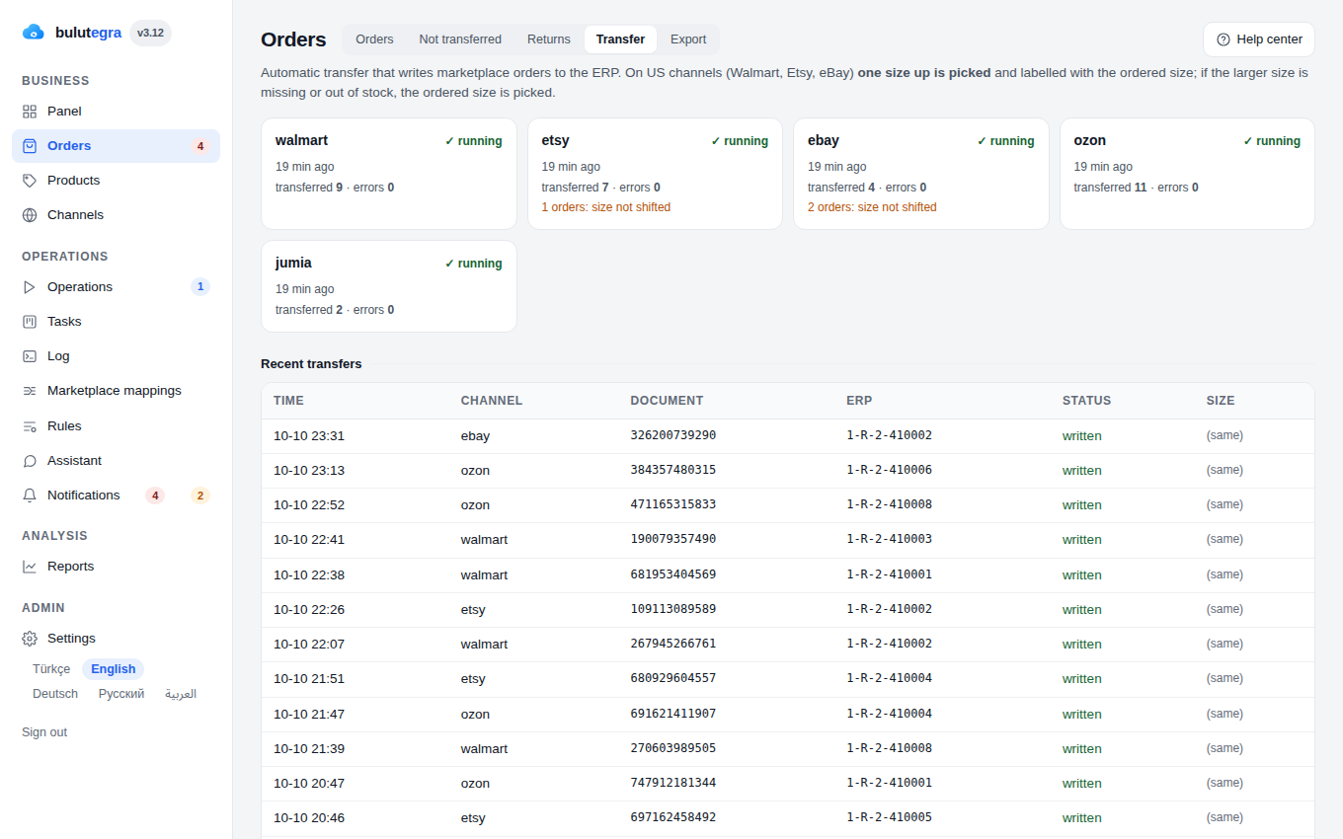Click the v3.12 version badge
The height and width of the screenshot is (839, 1343).
(x=150, y=33)
